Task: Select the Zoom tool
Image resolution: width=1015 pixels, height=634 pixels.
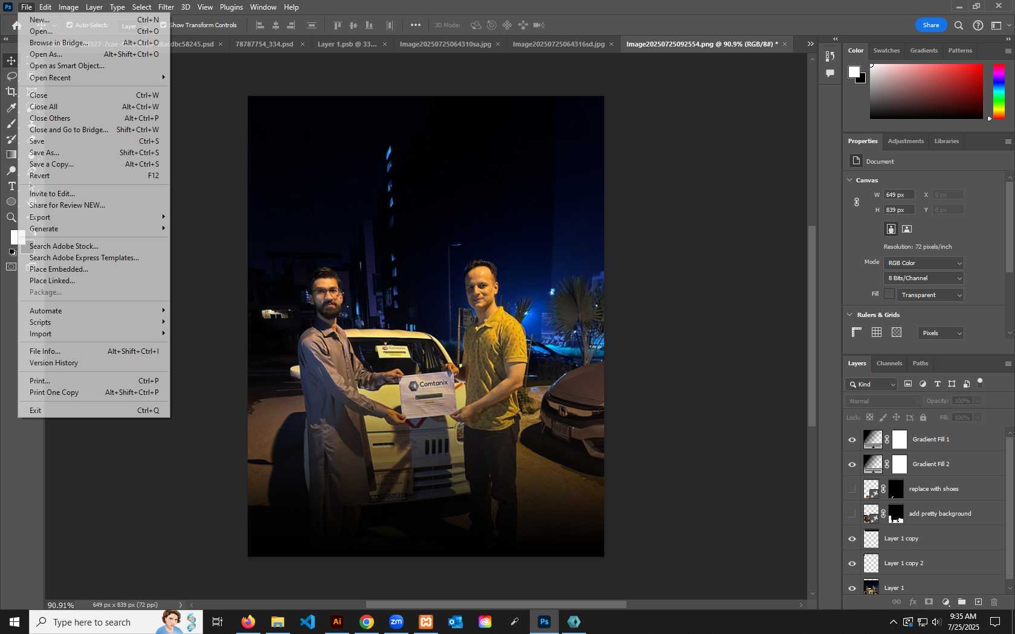Action: (11, 217)
